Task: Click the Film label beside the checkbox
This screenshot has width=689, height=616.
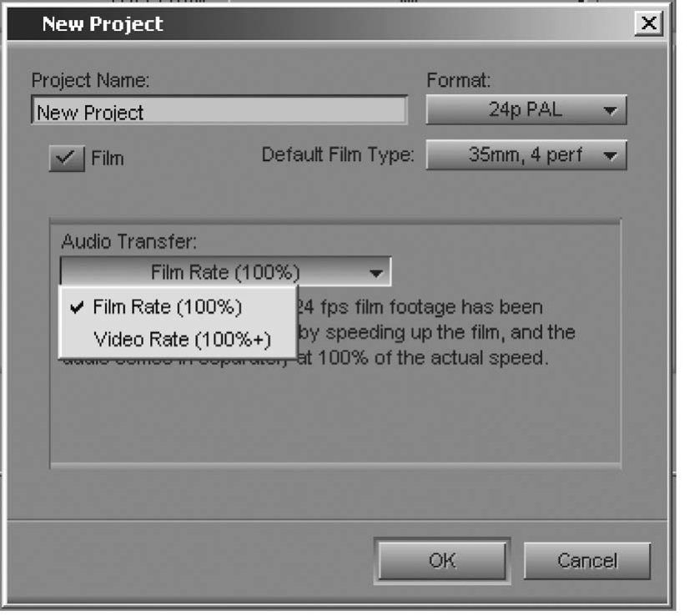Action: pos(108,159)
